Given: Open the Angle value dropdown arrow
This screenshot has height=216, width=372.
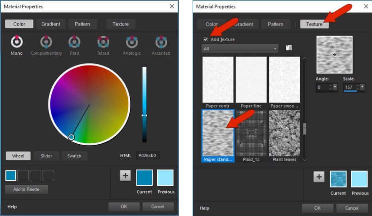Looking at the screenshot, I should pos(335,87).
